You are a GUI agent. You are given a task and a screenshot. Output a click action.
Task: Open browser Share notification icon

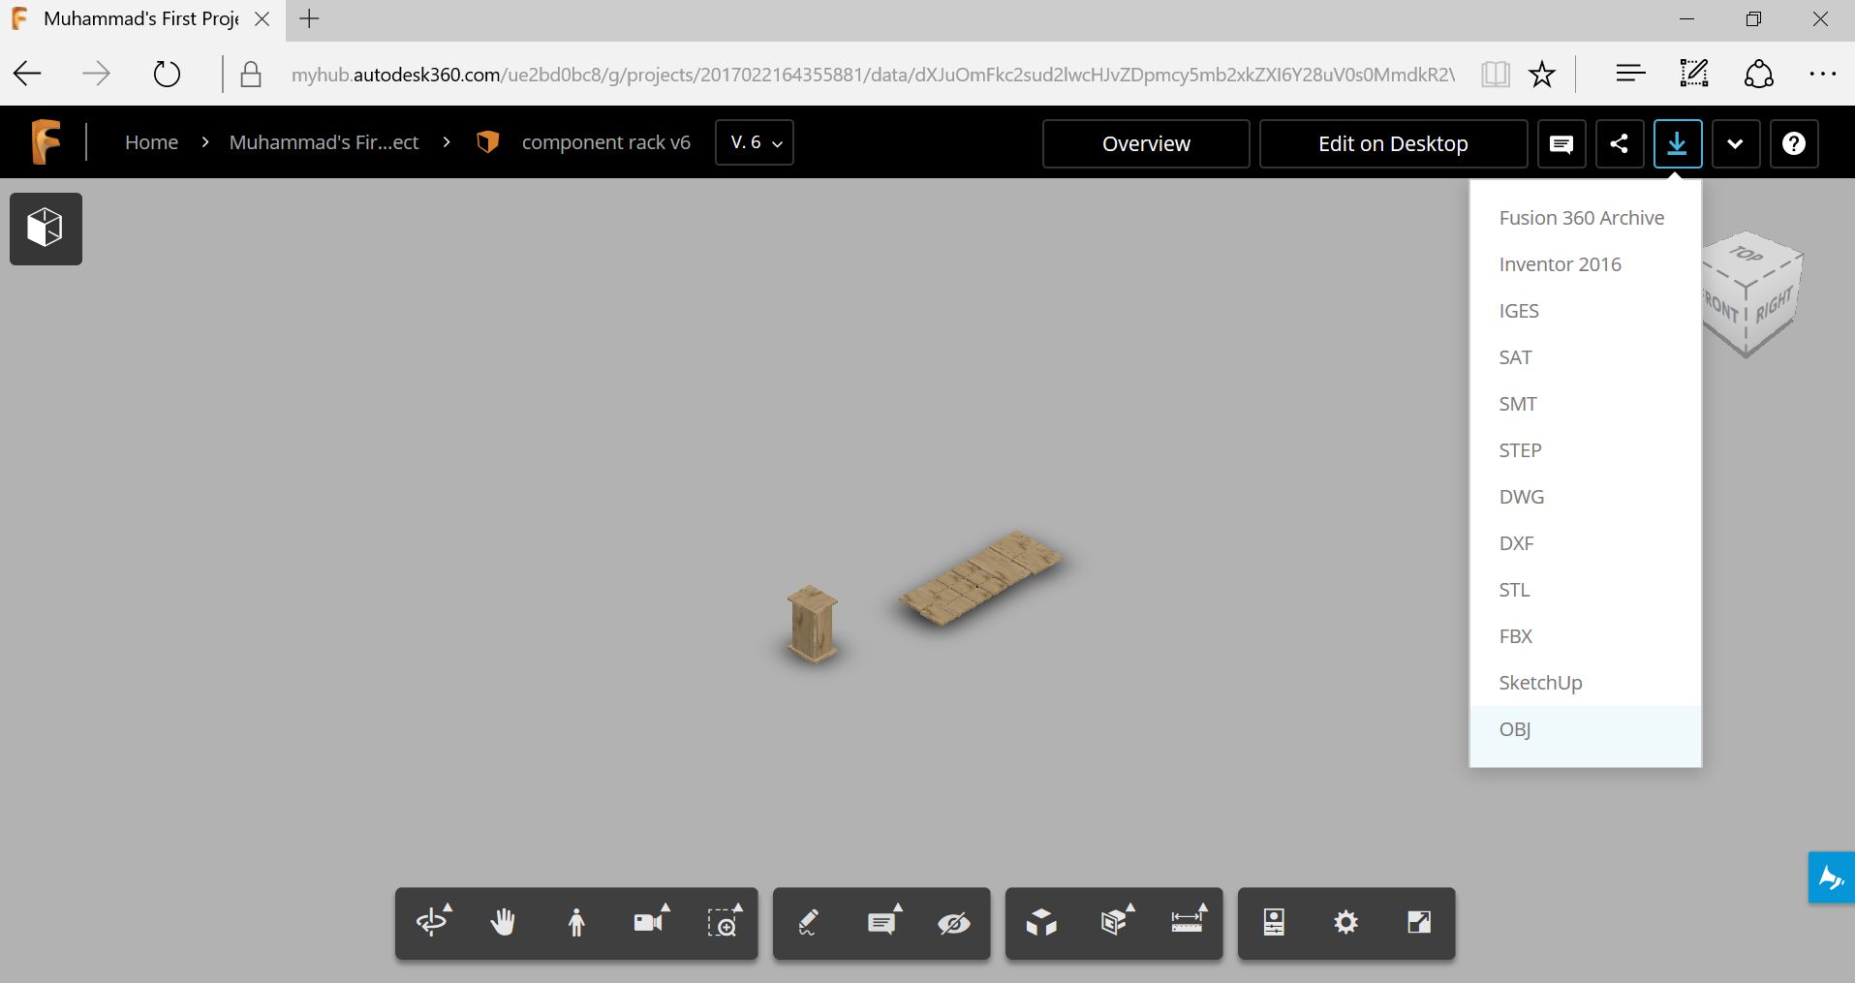pos(1759,74)
